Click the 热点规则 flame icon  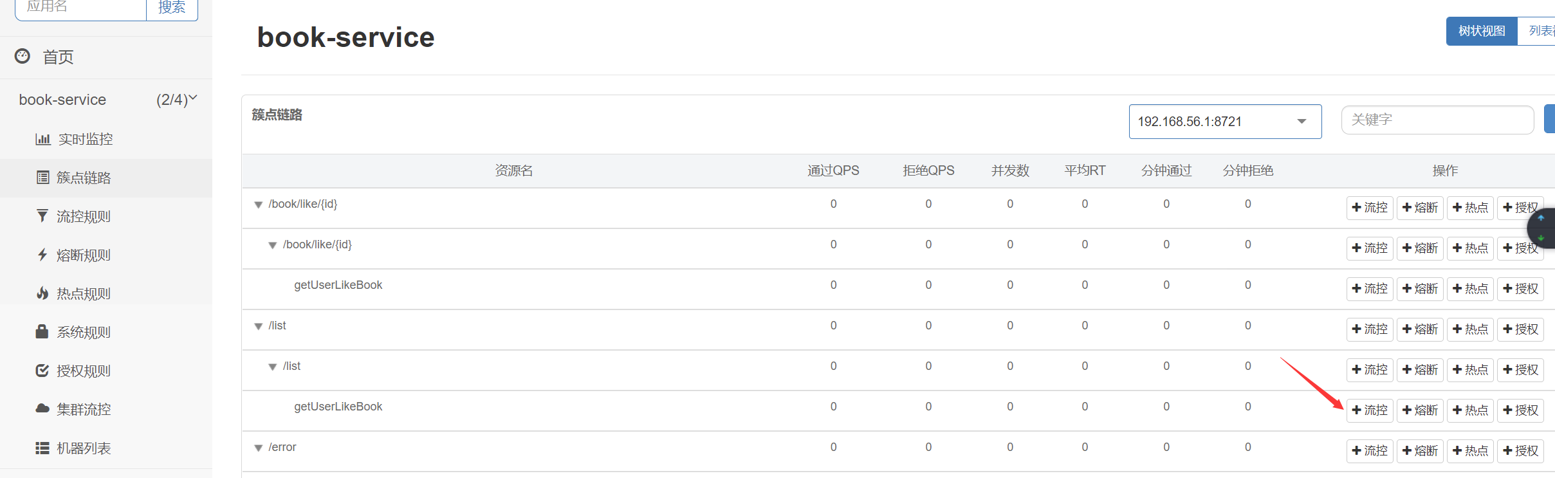[42, 293]
